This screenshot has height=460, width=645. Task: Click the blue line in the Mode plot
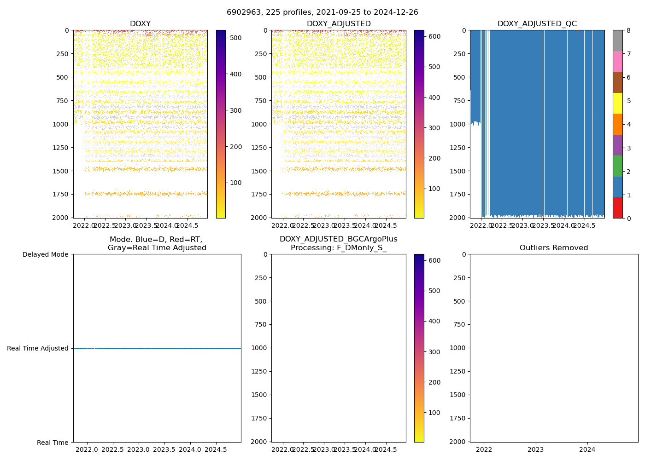[157, 348]
